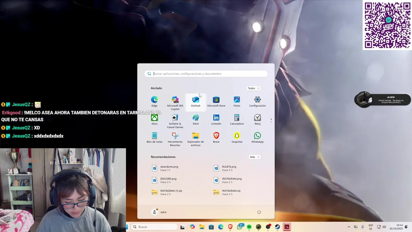Viewport: 412px width, 232px height.
Task: Switch to Spotify on the taskbar
Action: tap(249, 227)
